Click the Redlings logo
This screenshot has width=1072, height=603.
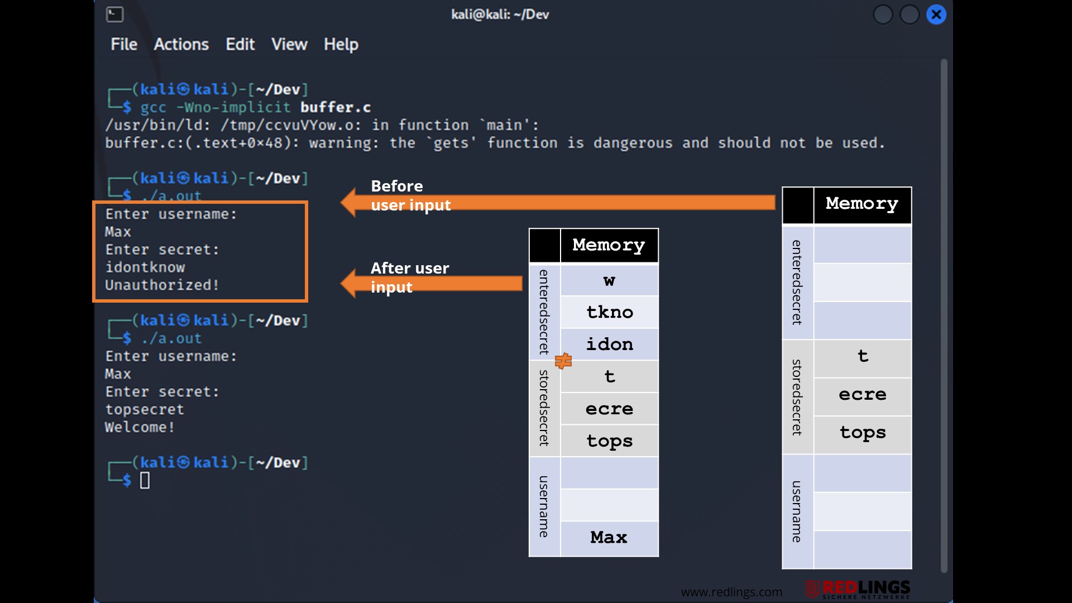[858, 589]
